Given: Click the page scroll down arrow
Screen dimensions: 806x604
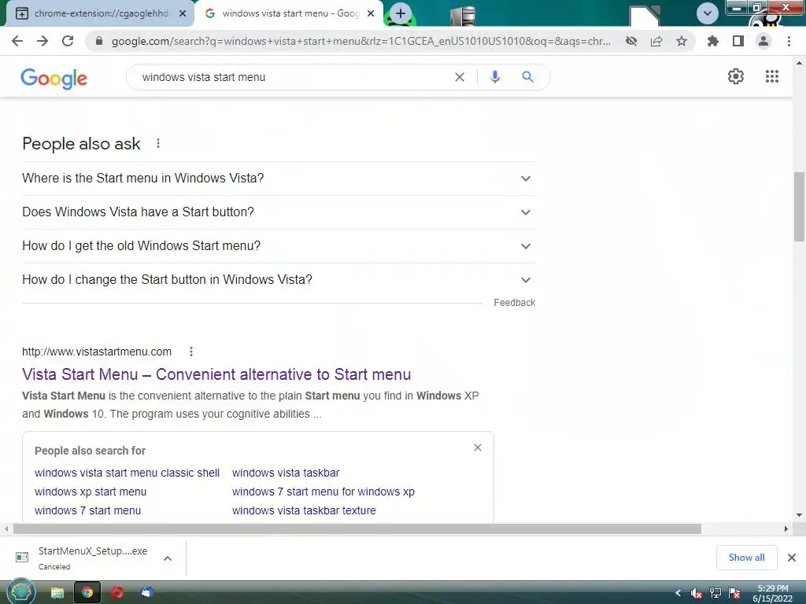Looking at the screenshot, I should click(799, 515).
